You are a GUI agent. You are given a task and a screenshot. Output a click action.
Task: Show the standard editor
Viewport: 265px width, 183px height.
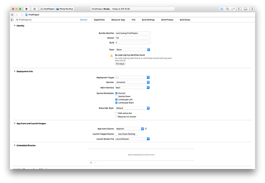[x=222, y=9]
